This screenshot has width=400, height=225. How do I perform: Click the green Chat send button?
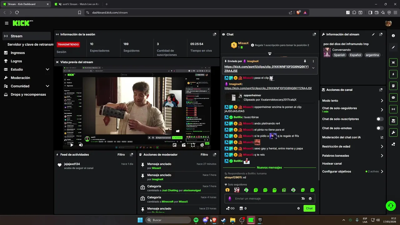(309, 208)
